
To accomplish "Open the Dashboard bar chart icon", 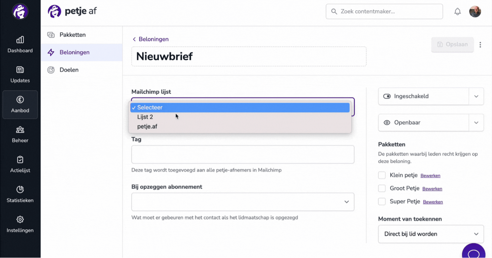I will [x=20, y=40].
